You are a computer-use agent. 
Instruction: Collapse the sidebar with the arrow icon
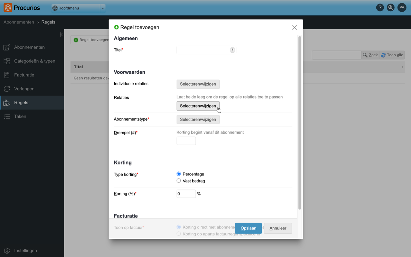click(61, 34)
